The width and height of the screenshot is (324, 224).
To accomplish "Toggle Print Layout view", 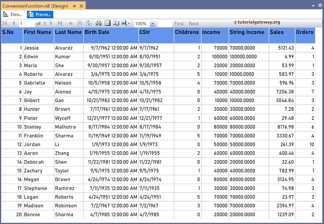I will pos(107,23).
